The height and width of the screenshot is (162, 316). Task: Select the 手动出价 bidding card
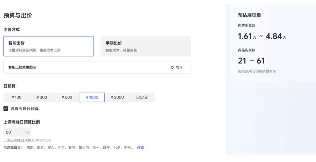point(146,46)
